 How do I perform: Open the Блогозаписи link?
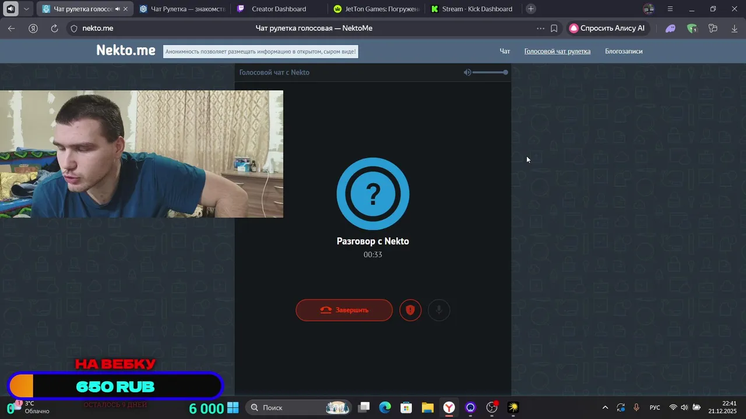[624, 51]
